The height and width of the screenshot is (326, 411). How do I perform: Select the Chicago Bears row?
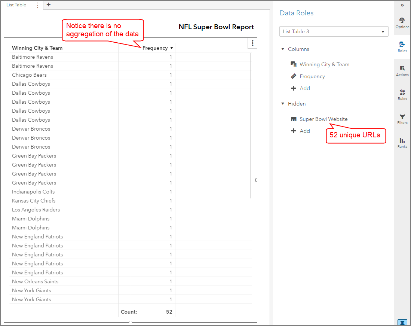[131, 75]
